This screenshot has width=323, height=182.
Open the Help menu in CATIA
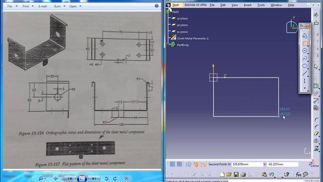[291, 5]
